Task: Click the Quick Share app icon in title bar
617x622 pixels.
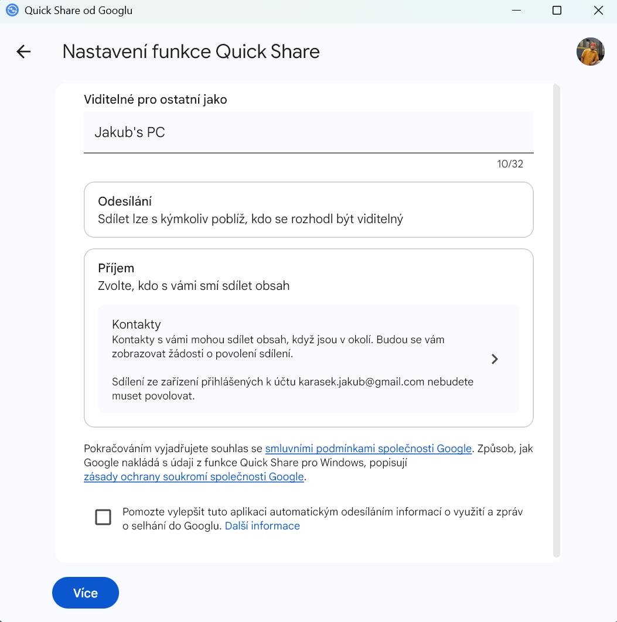Action: [12, 11]
